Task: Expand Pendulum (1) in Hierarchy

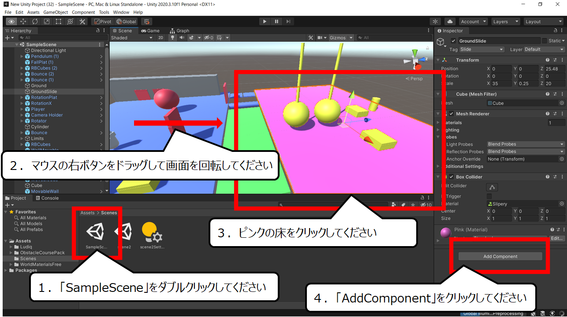Action: (x=22, y=56)
